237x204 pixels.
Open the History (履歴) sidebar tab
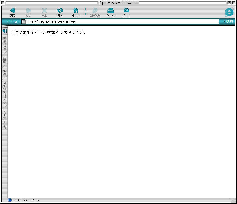tap(4, 60)
